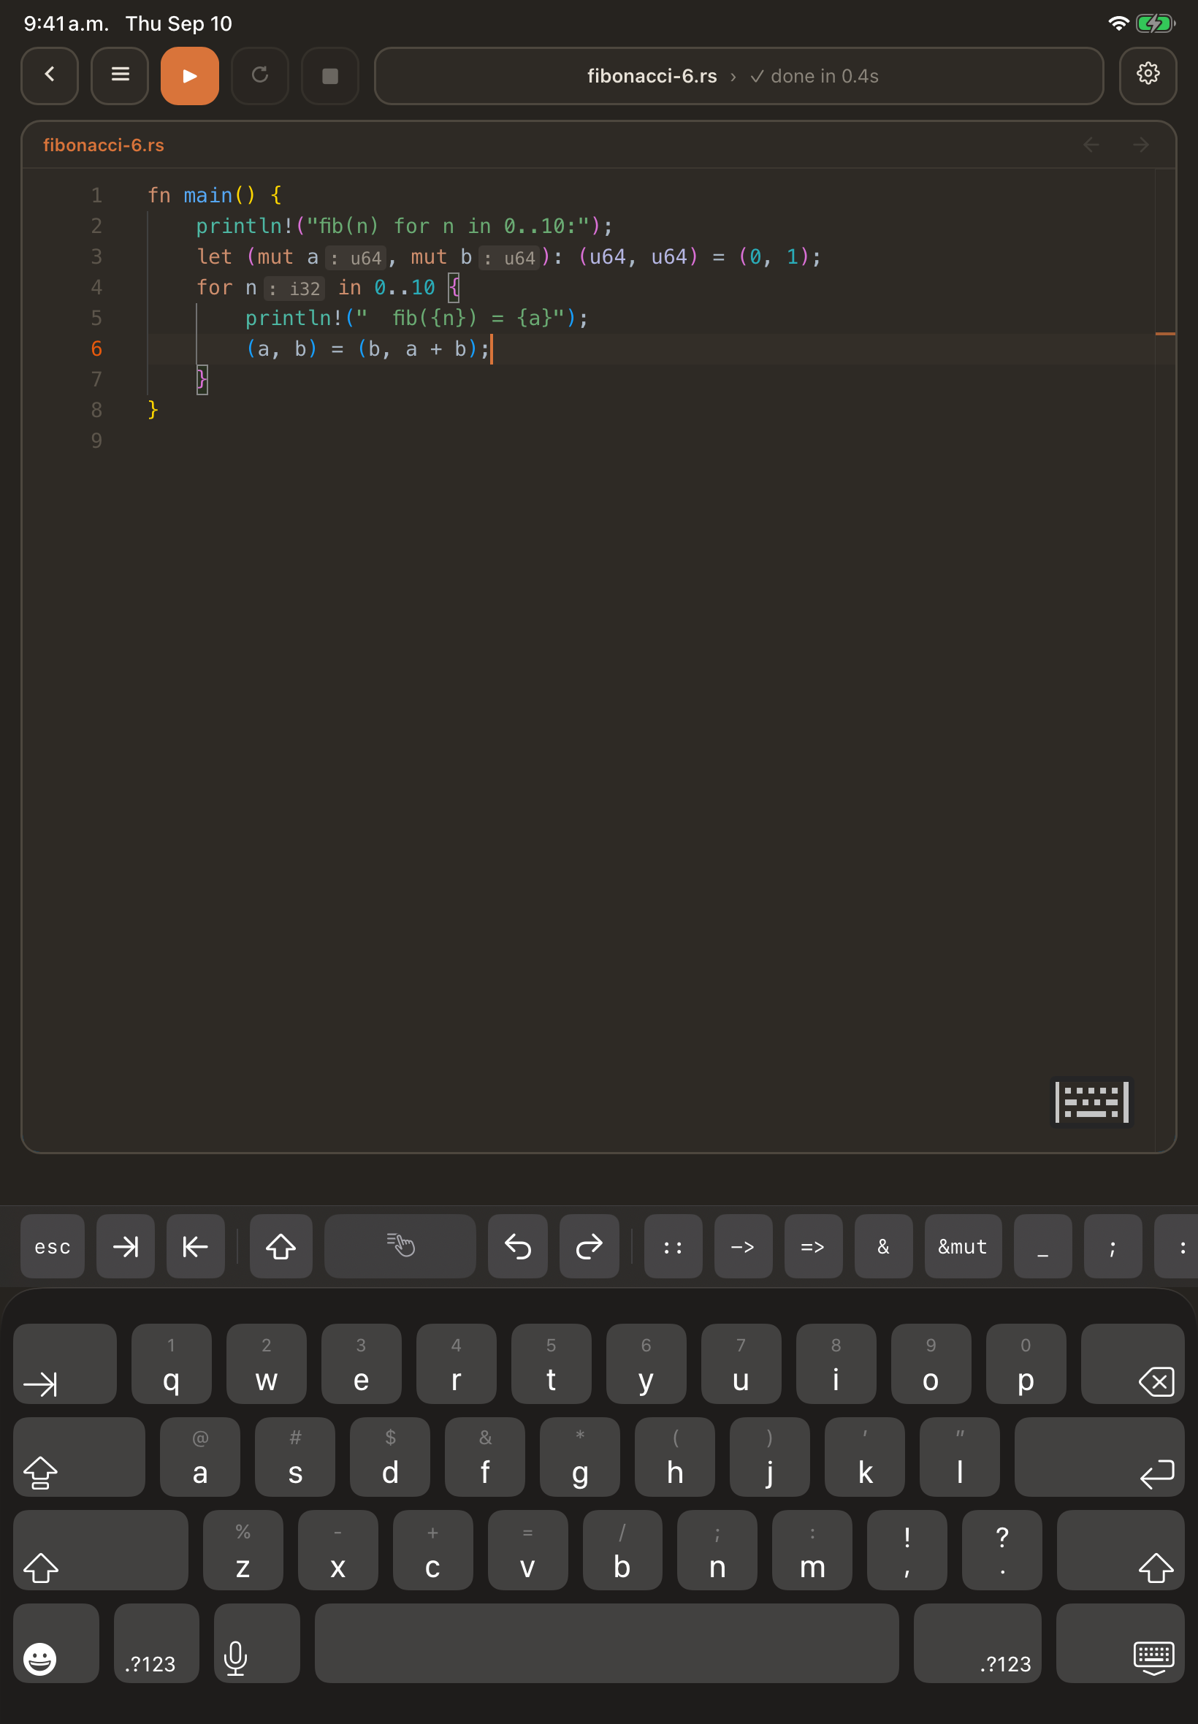Insert the &mut snippet
The image size is (1198, 1724).
pos(963,1246)
